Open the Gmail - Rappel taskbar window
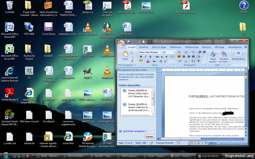Viewport: 255px width, 159px height. [x=156, y=156]
